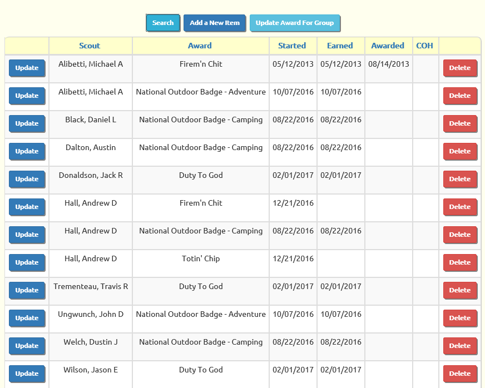
Task: Update Hall's Totin' Chip row
Action: (27, 263)
